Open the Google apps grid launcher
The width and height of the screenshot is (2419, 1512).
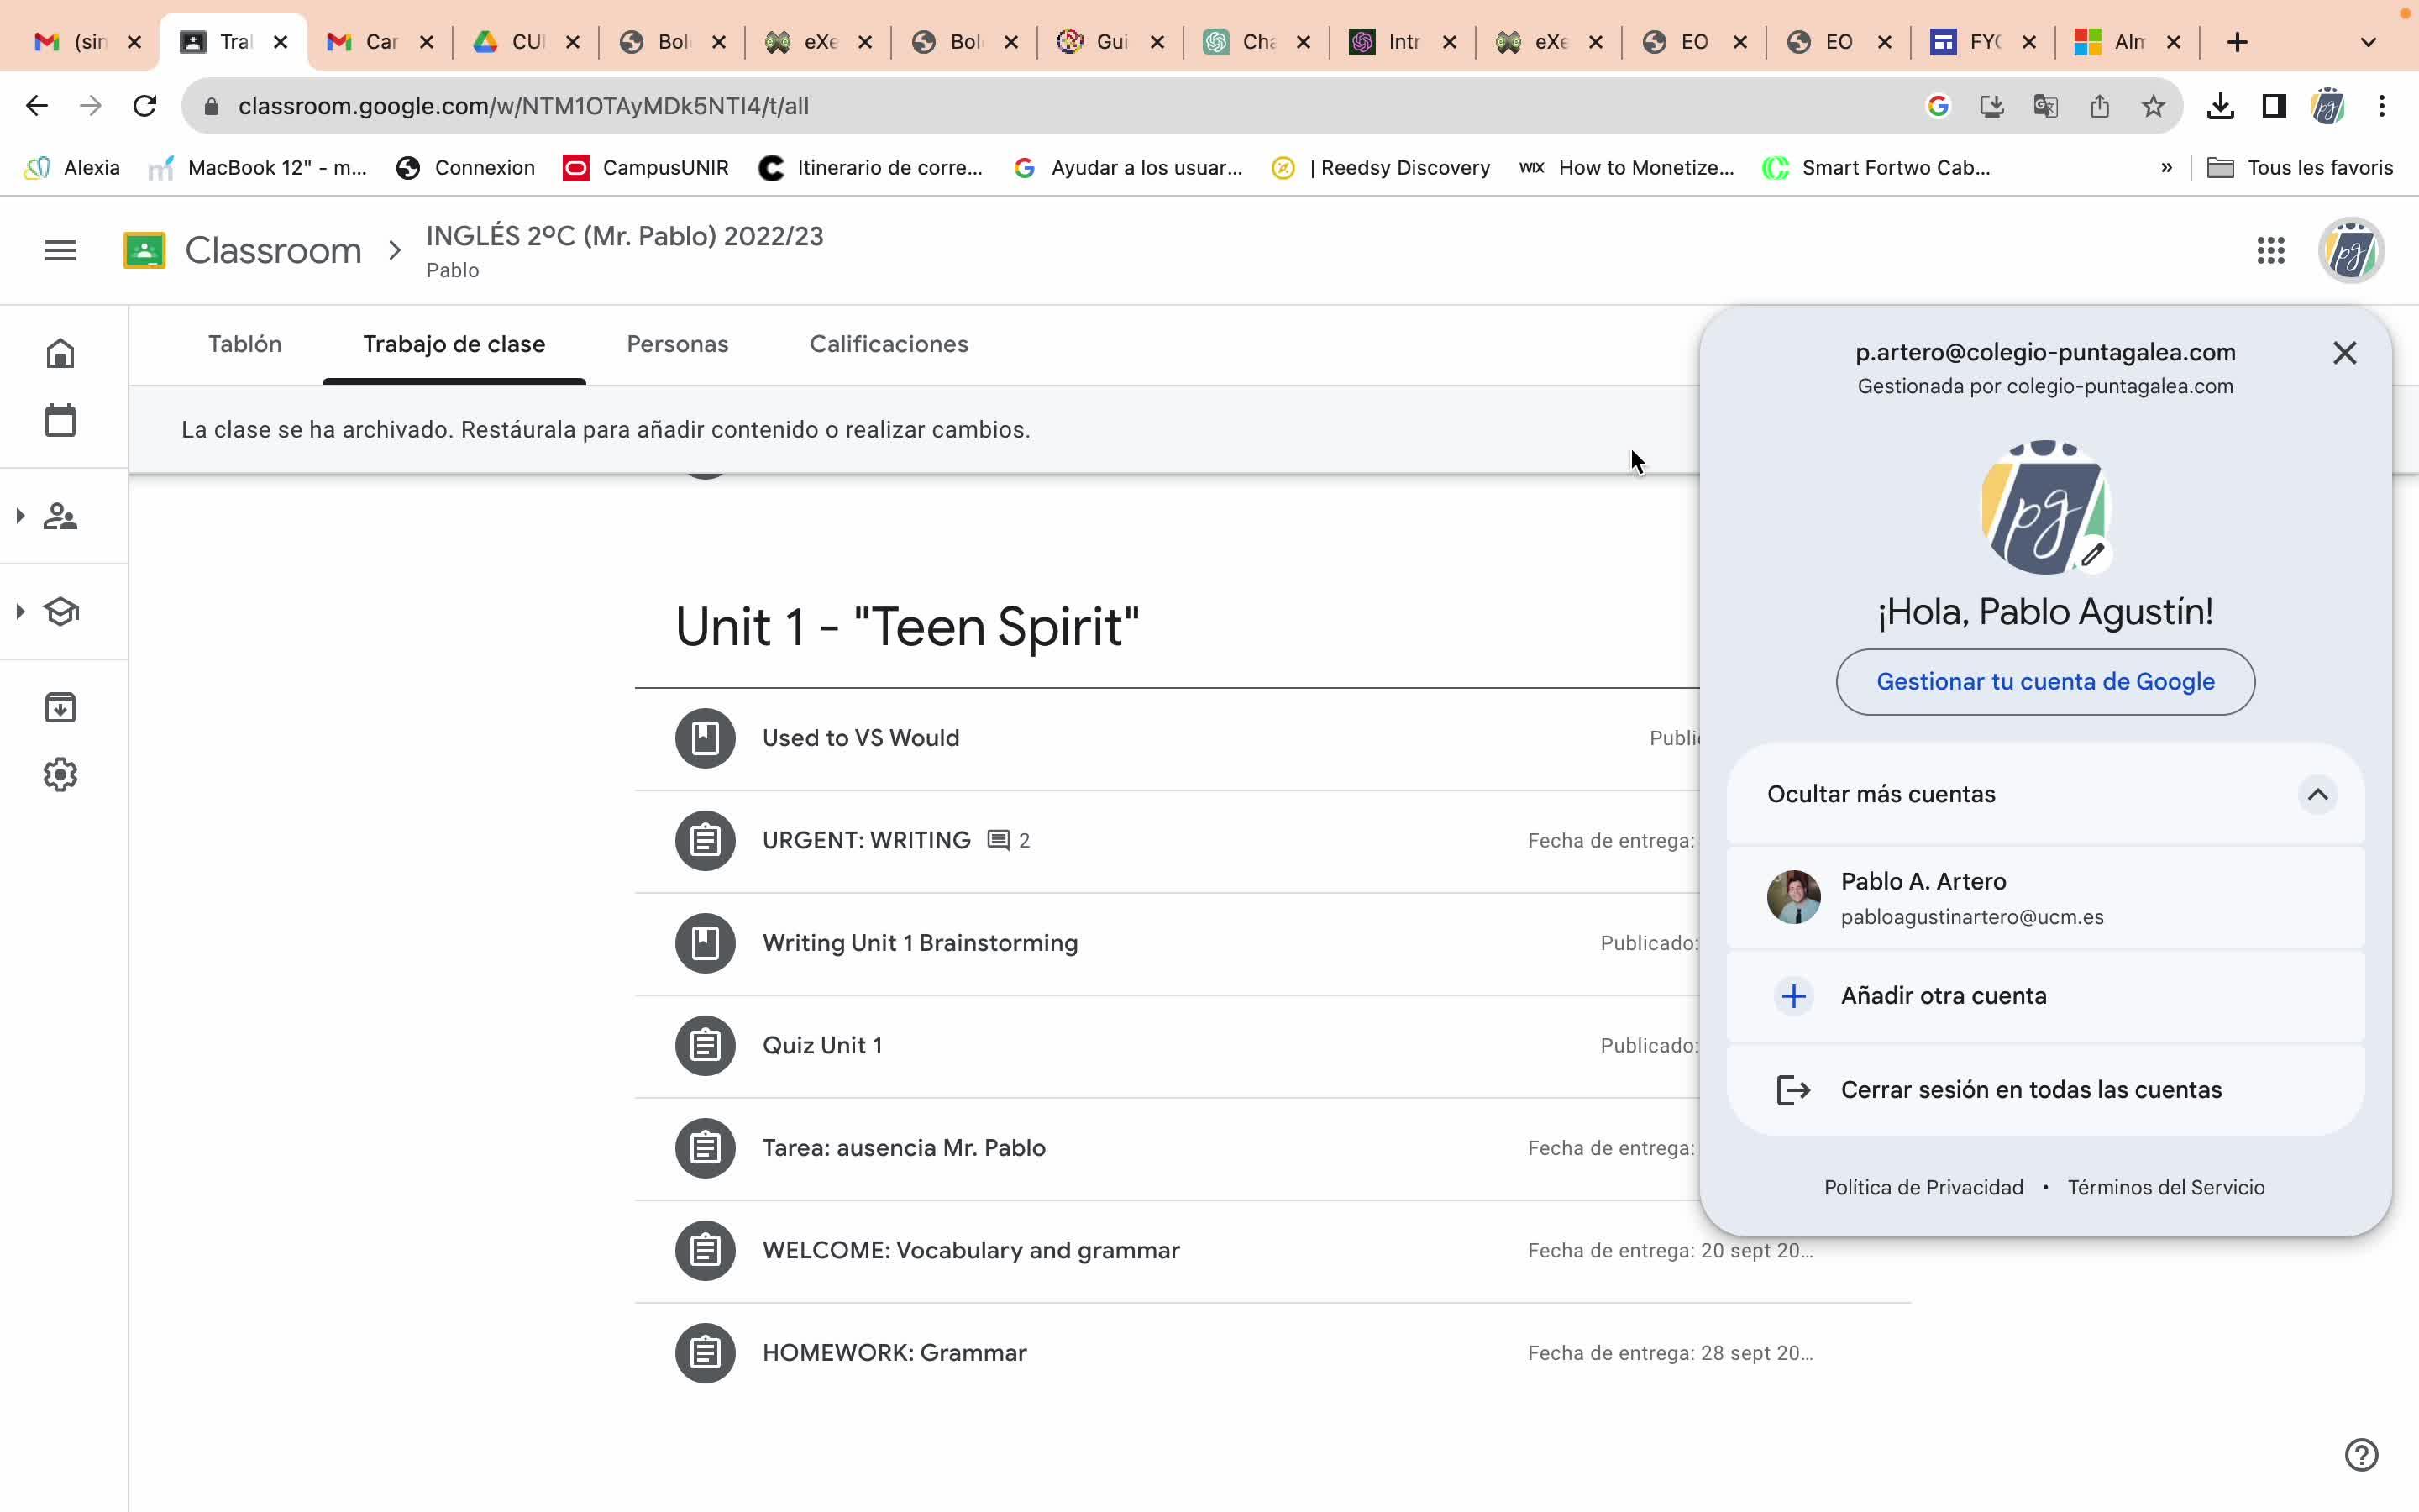(x=2270, y=250)
